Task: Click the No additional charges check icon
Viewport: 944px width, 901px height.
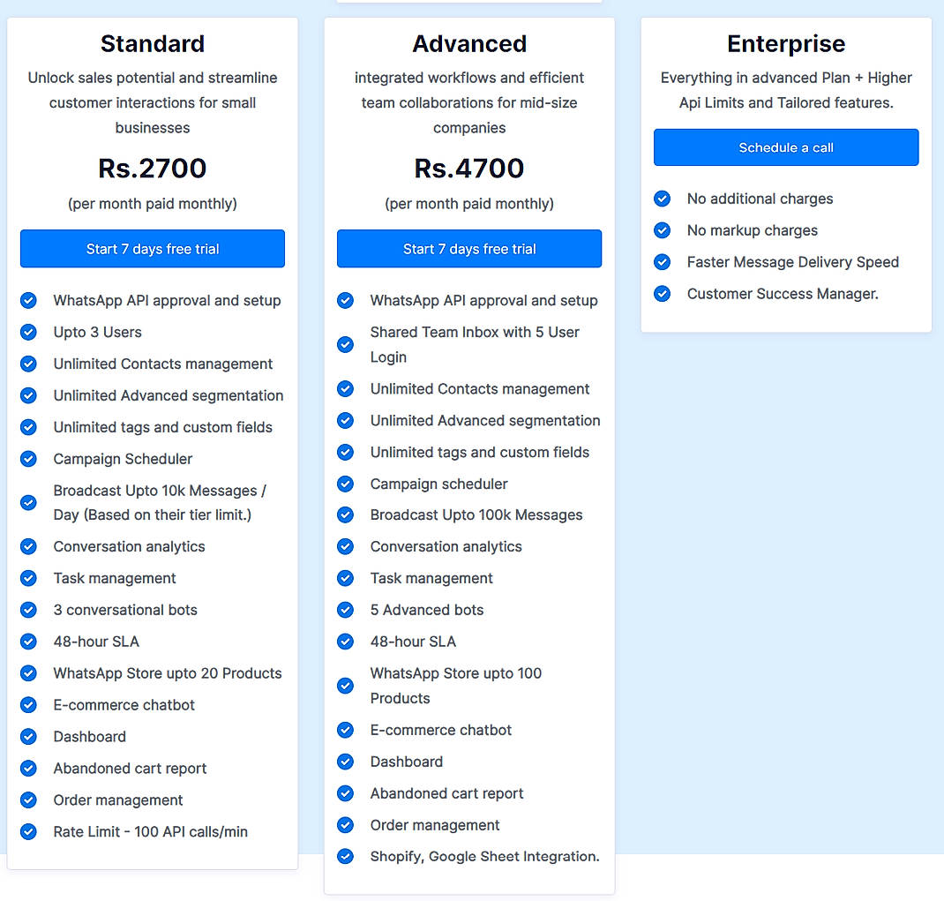Action: point(663,199)
